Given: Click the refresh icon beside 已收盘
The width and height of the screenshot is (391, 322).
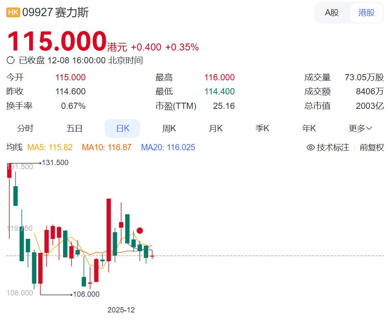Looking at the screenshot, I should (11, 60).
